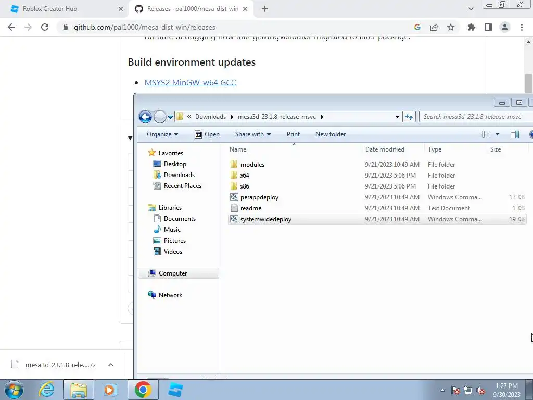Open Chrome extensions puzzle icon
Image resolution: width=533 pixels, height=400 pixels.
(471, 27)
